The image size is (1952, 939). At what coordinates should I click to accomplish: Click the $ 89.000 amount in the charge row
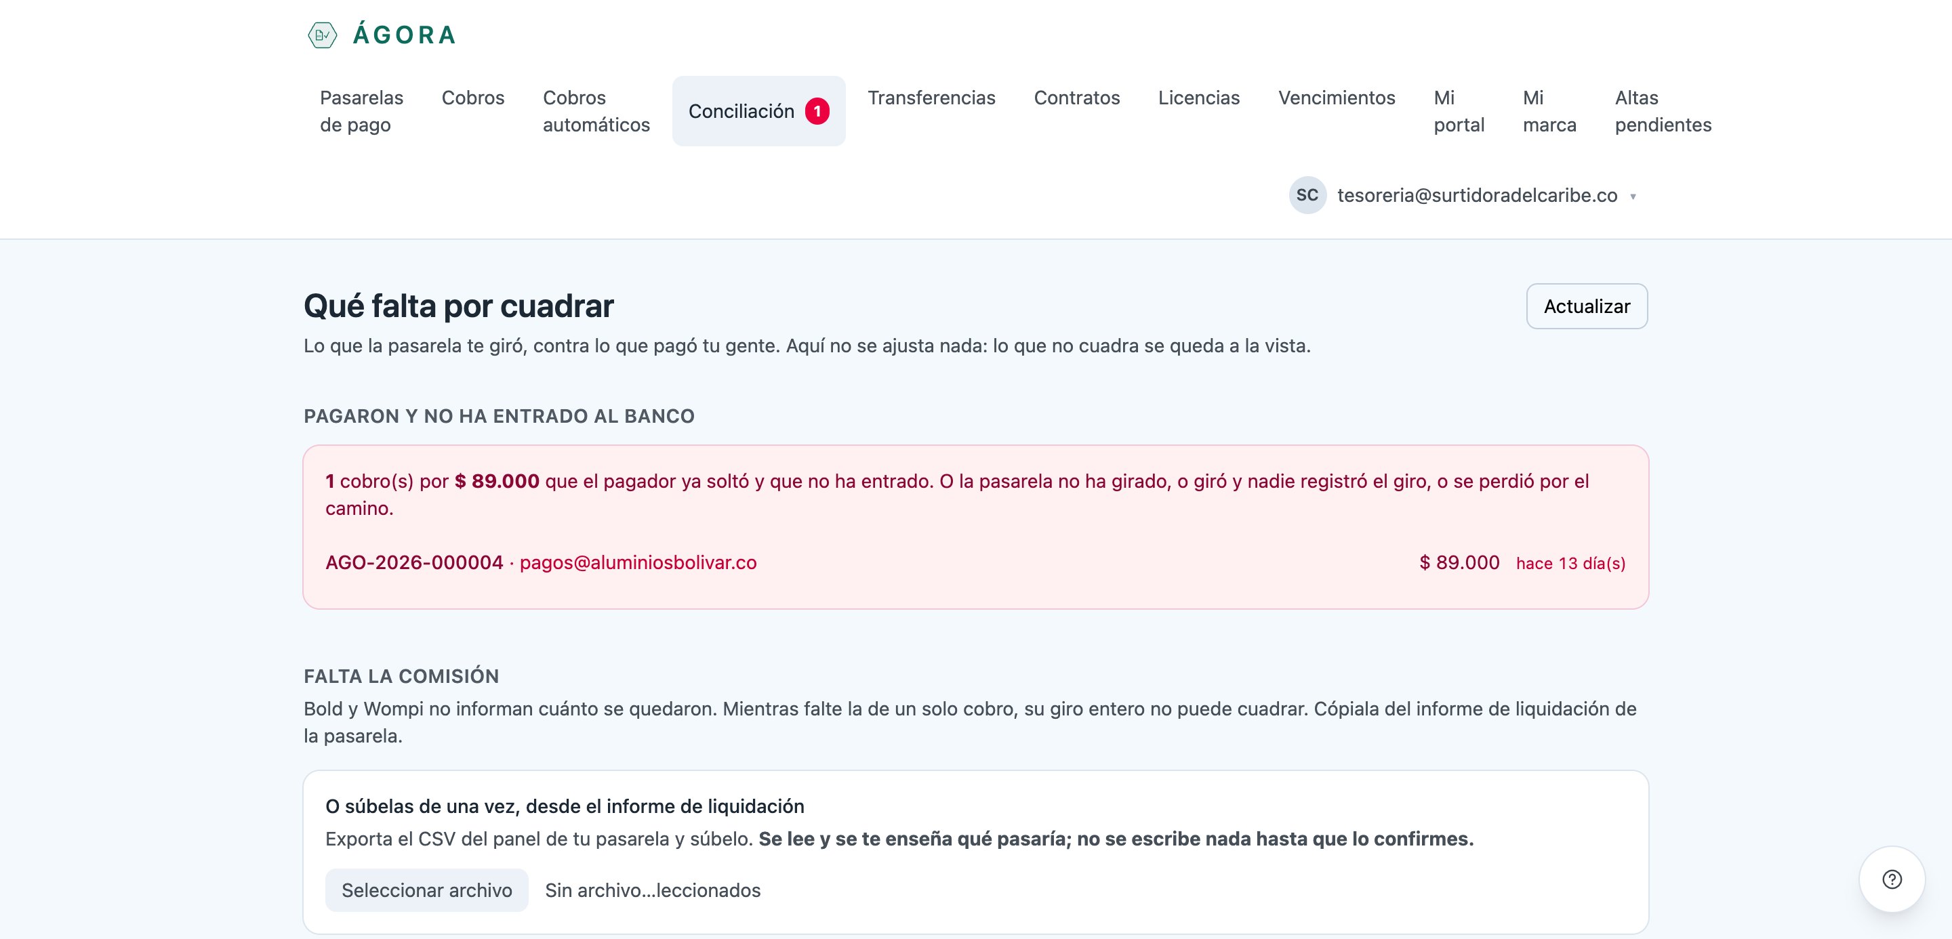point(1459,562)
